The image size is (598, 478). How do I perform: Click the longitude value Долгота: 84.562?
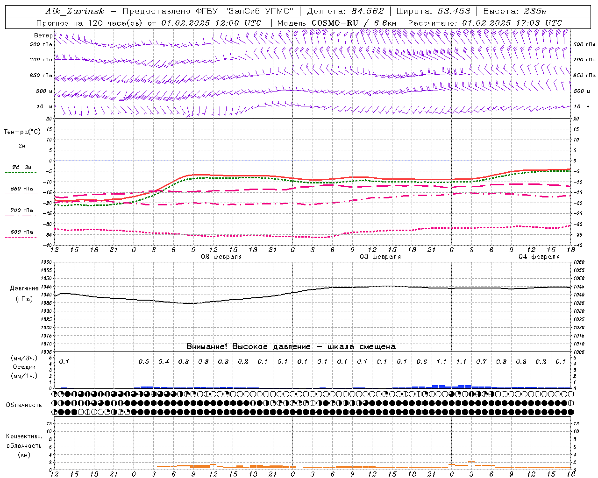(345, 11)
